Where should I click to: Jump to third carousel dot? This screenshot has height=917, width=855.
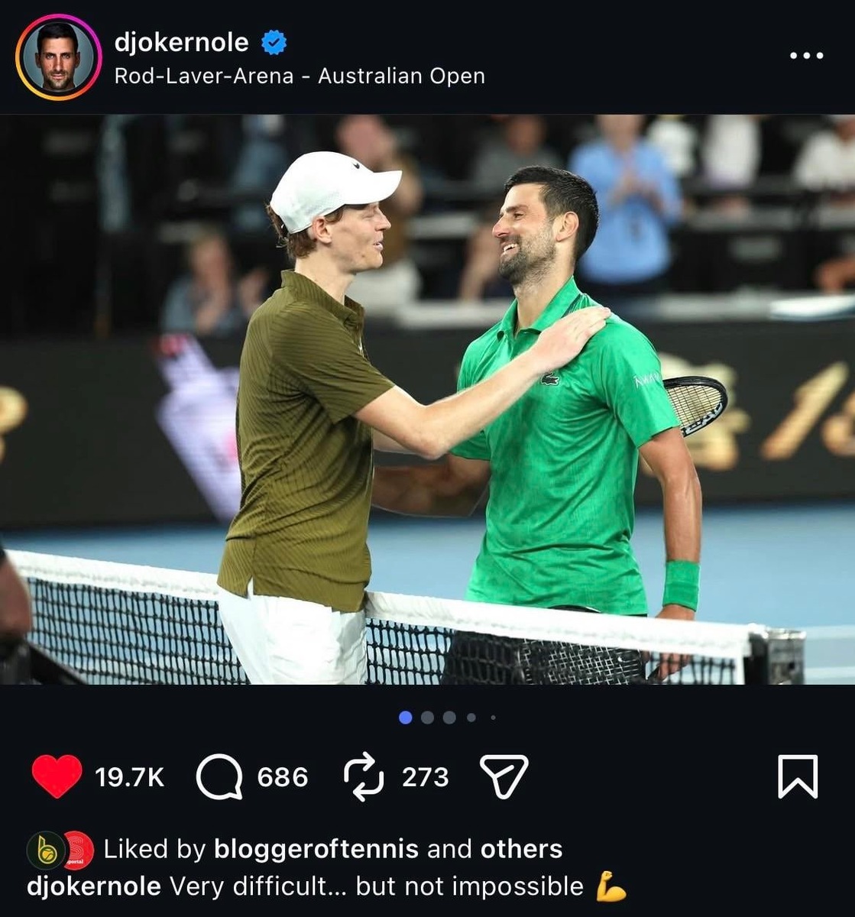449,718
